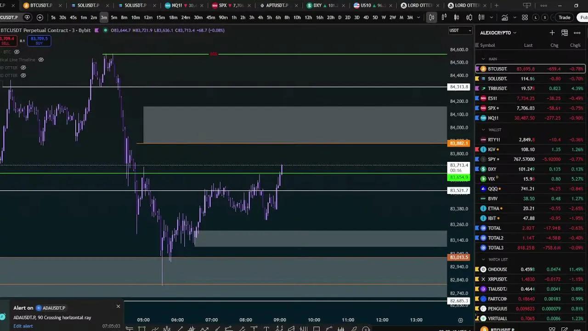Sort the watchlist by the Chg% column
The width and height of the screenshot is (588, 331).
pos(575,46)
